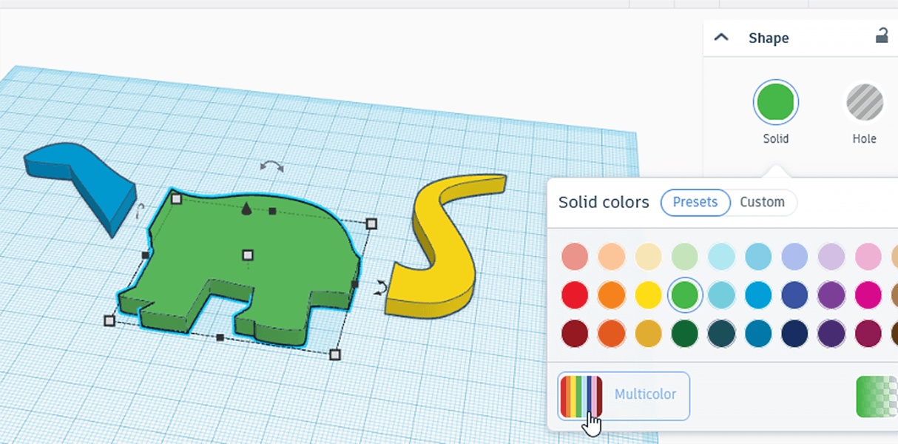Screen dimensions: 898x444
Task: Click the black cone height handle
Action: 246,211
